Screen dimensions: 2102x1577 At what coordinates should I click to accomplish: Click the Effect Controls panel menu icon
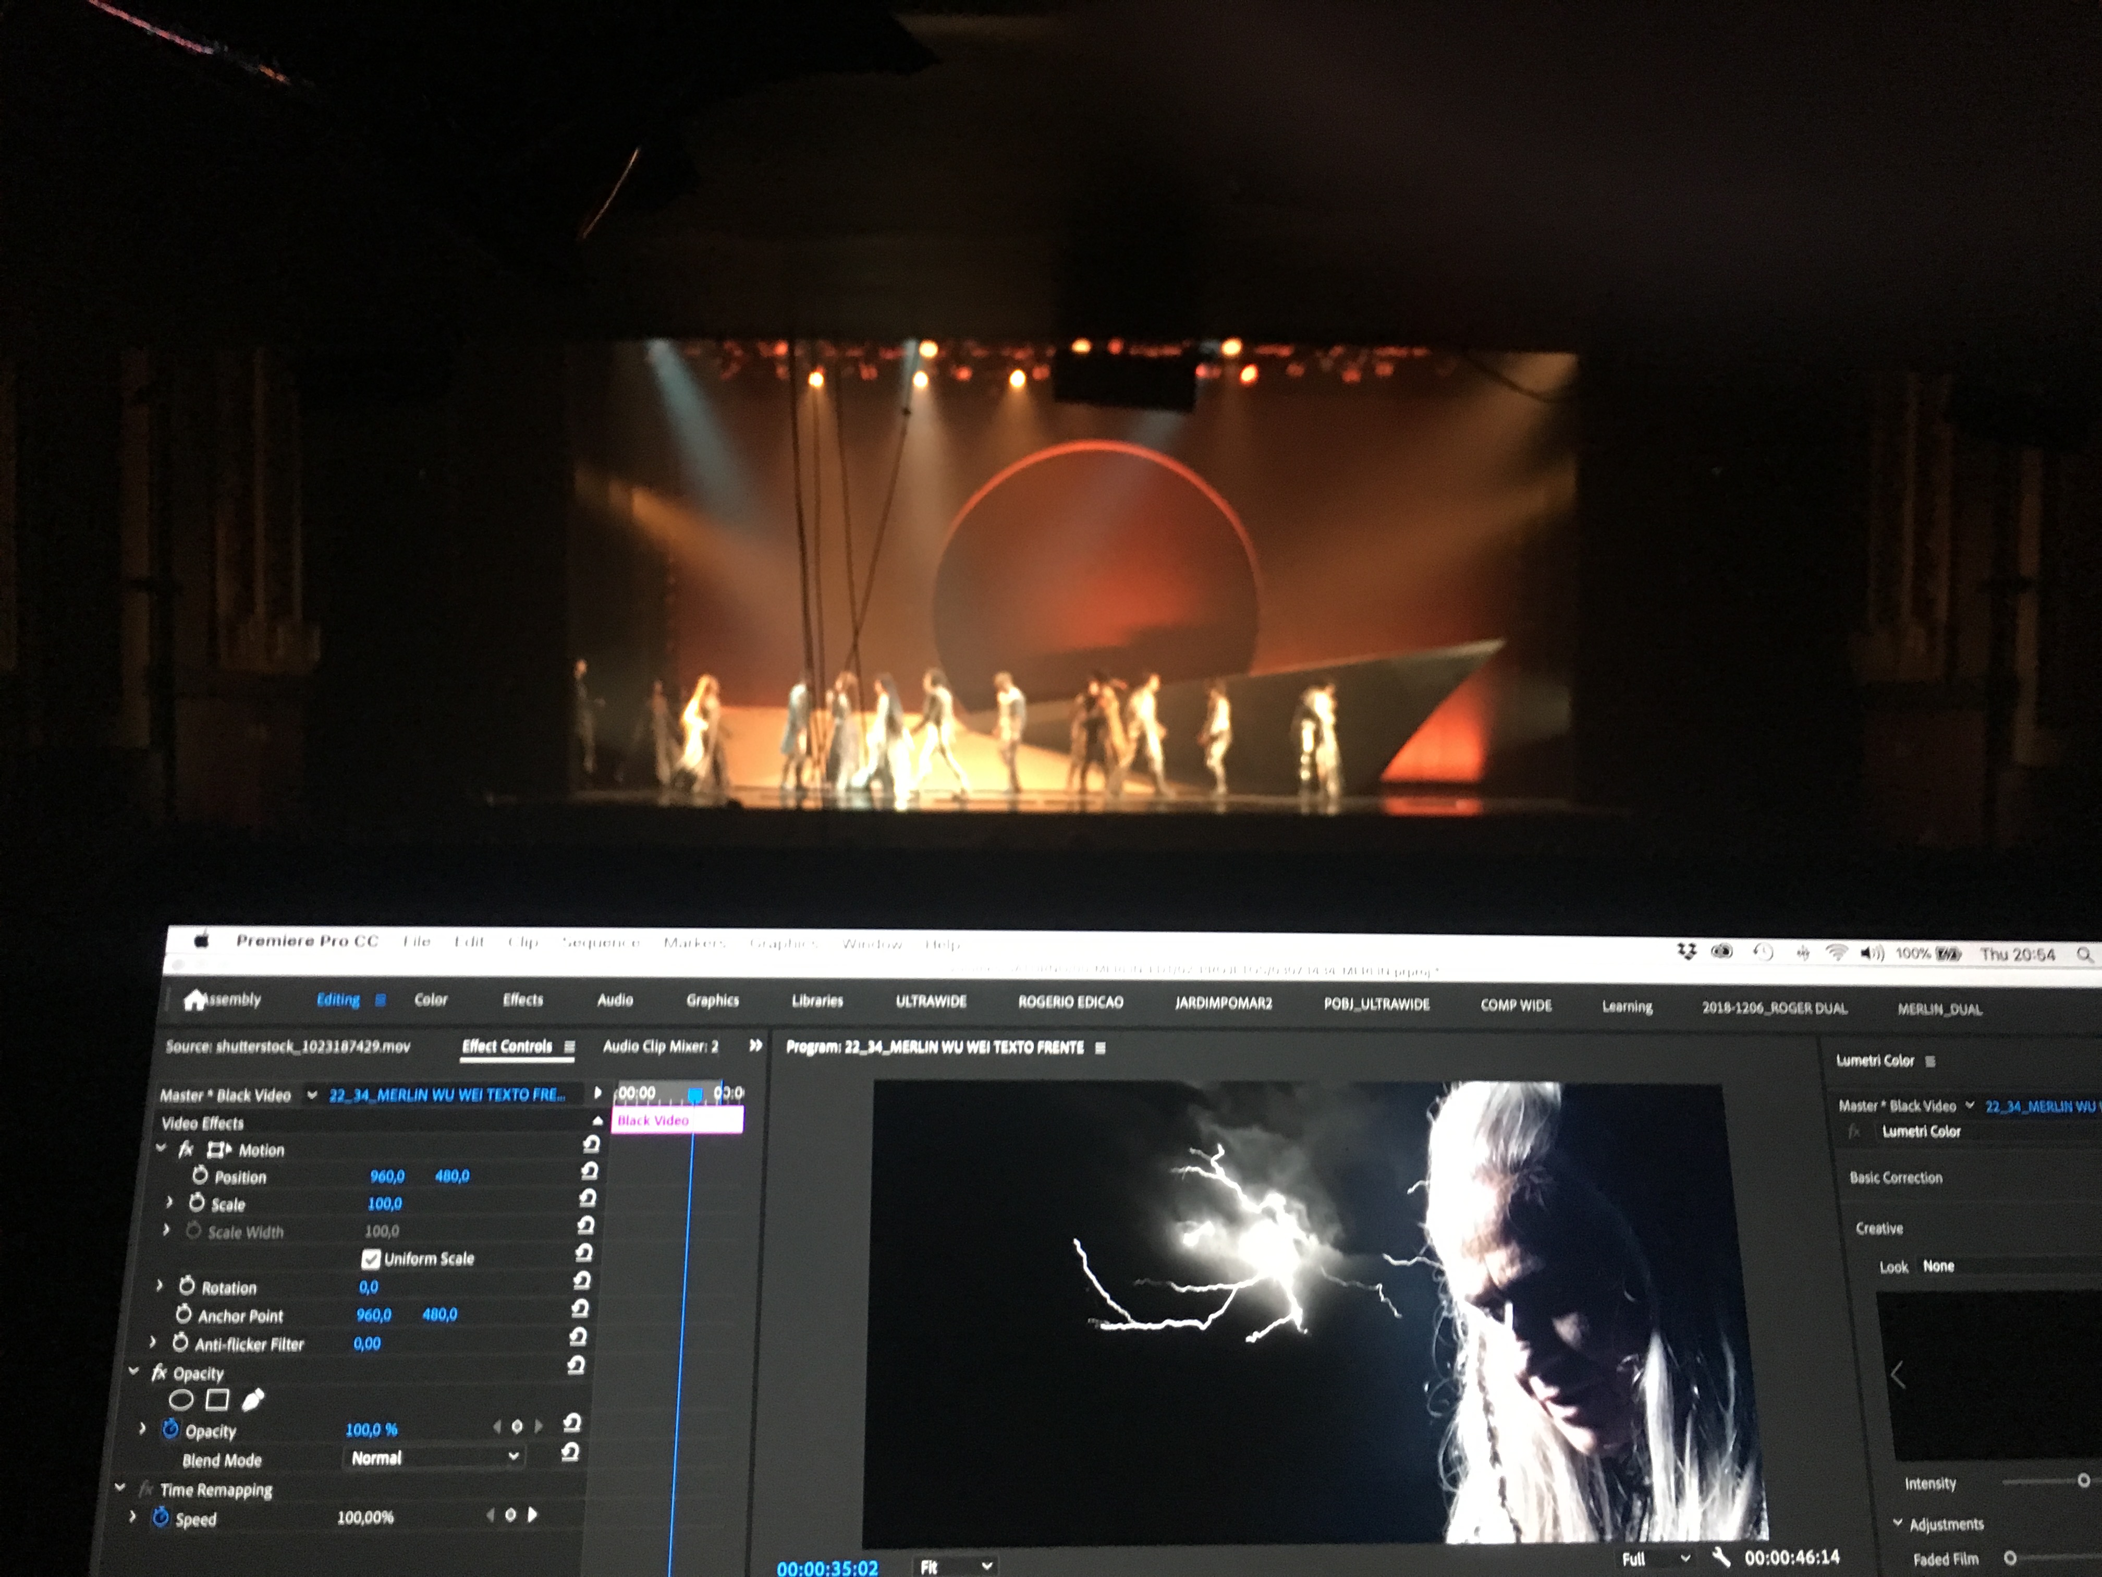570,1047
